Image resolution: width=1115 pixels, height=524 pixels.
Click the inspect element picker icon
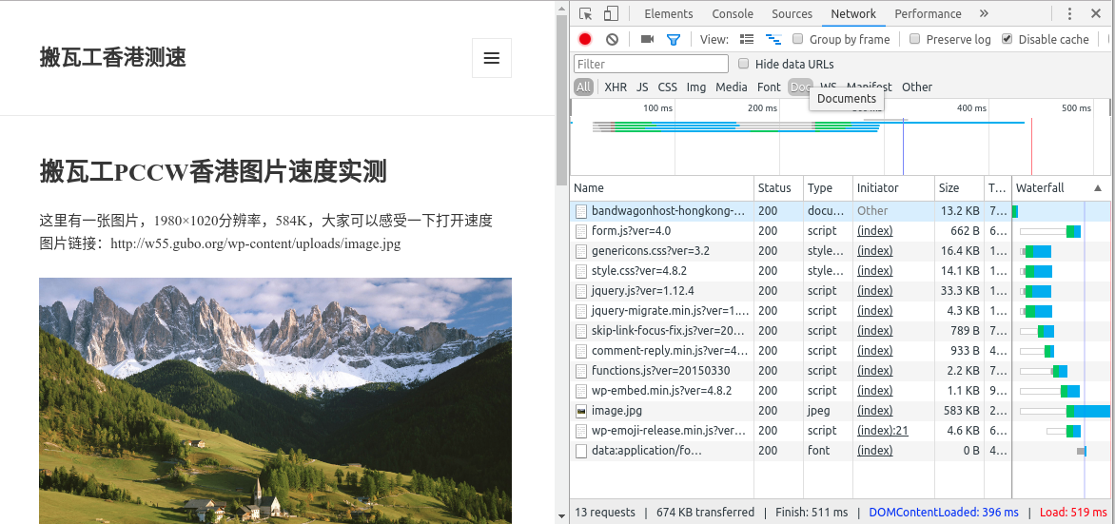click(x=585, y=13)
